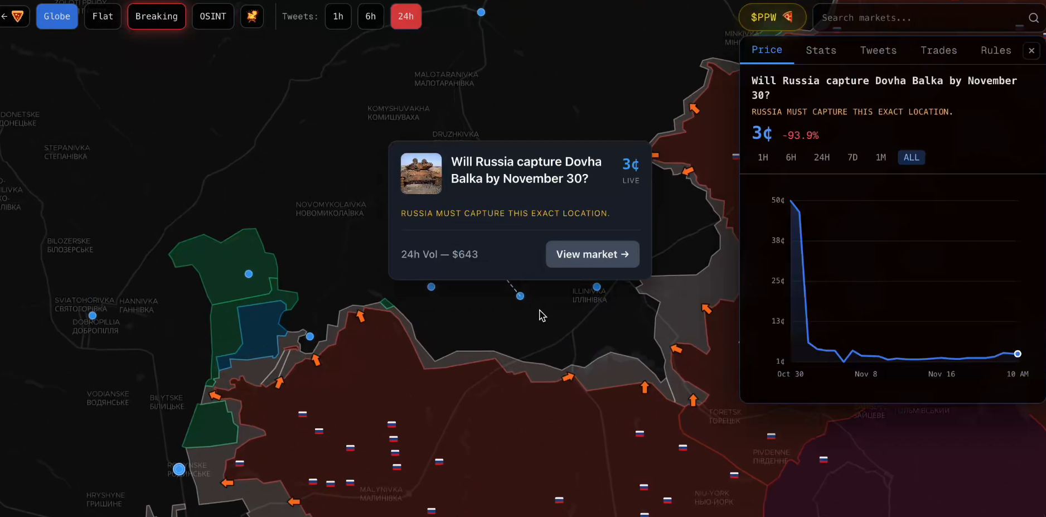Switch map to Flat view

[x=103, y=17]
